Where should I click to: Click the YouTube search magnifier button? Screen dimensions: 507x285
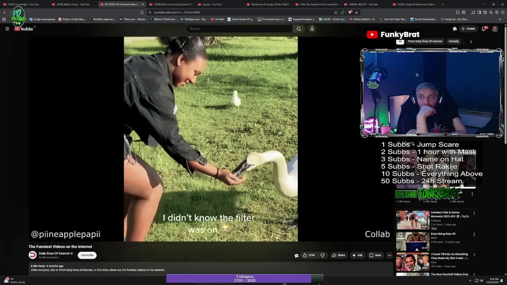coord(299,28)
